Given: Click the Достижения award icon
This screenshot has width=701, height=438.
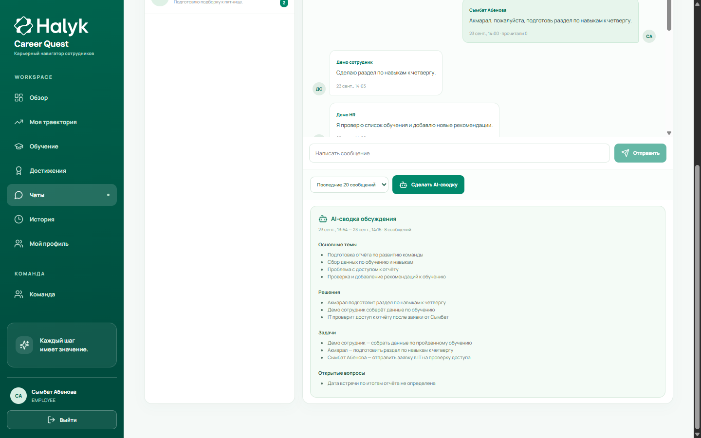Looking at the screenshot, I should [x=18, y=171].
